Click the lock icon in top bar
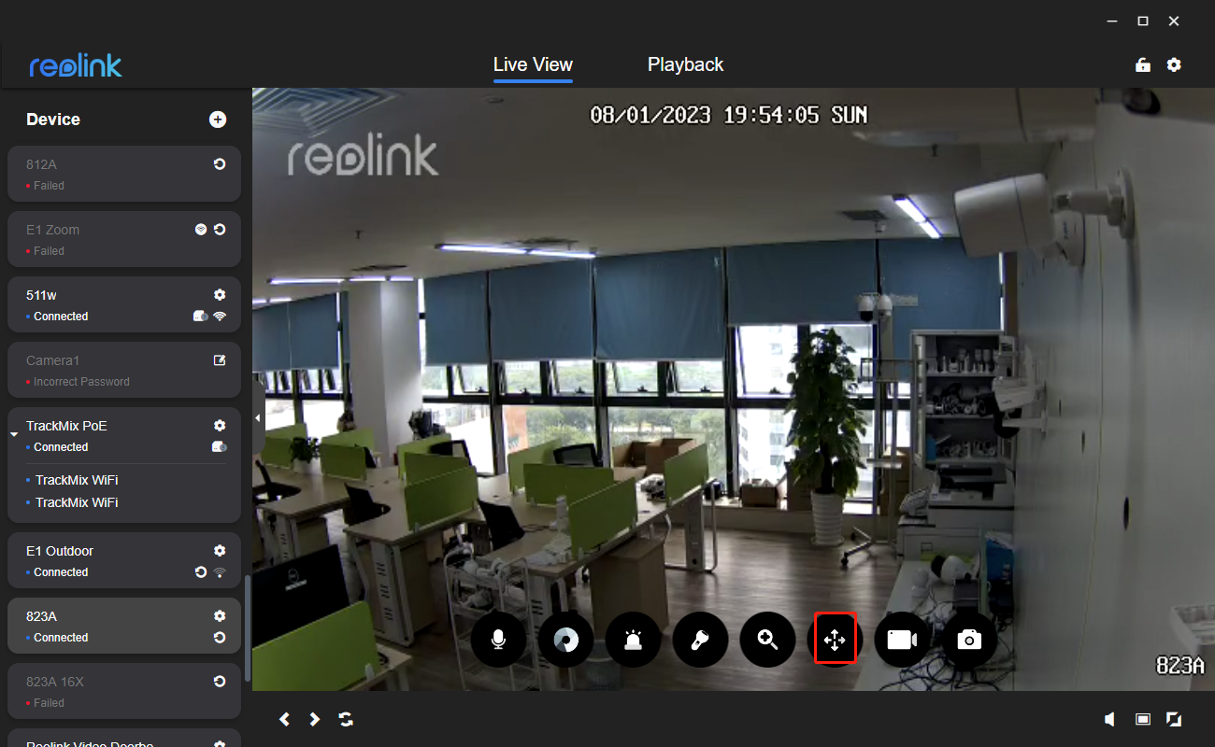The image size is (1215, 747). [1142, 64]
